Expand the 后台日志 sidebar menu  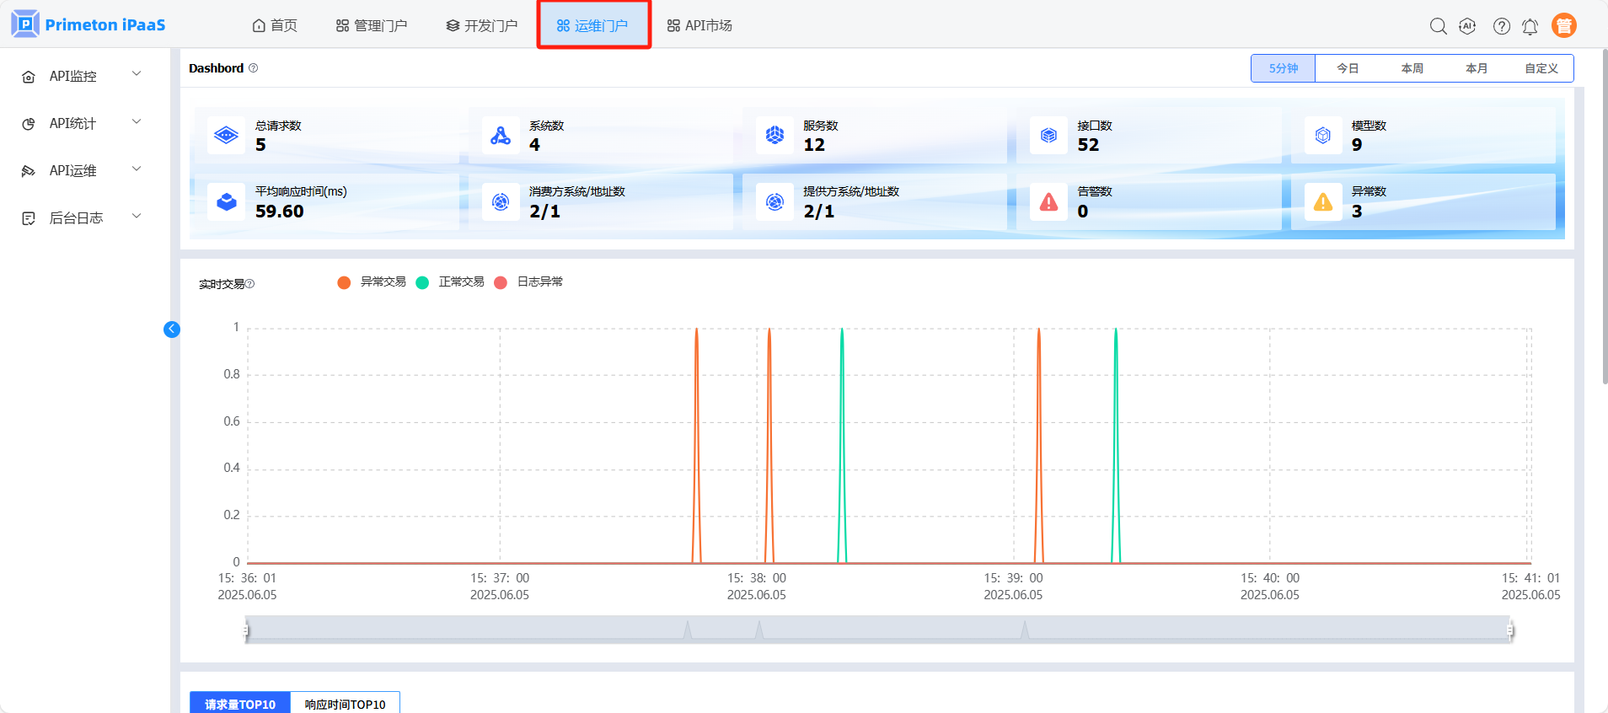pyautogui.click(x=82, y=217)
